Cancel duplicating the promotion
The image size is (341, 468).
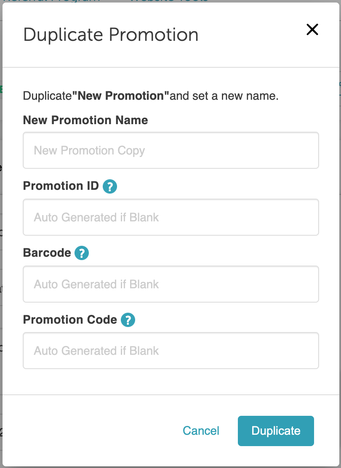[x=201, y=431]
